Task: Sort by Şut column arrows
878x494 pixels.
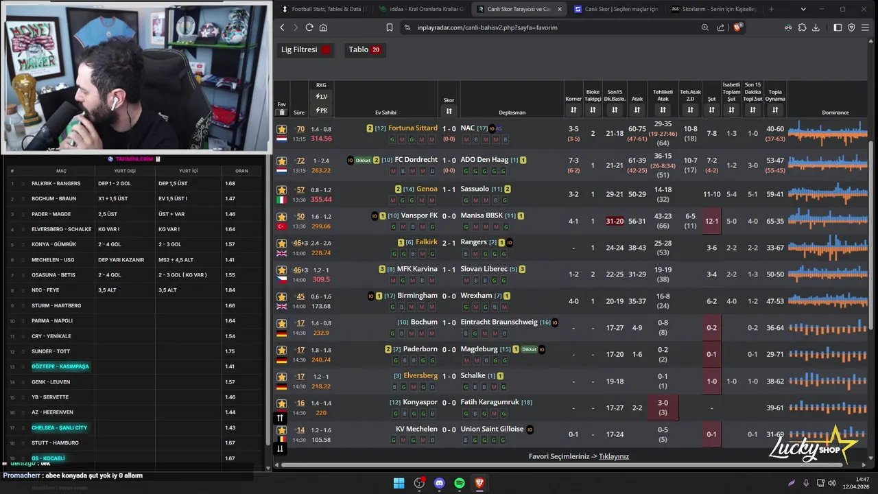Action: coord(712,110)
